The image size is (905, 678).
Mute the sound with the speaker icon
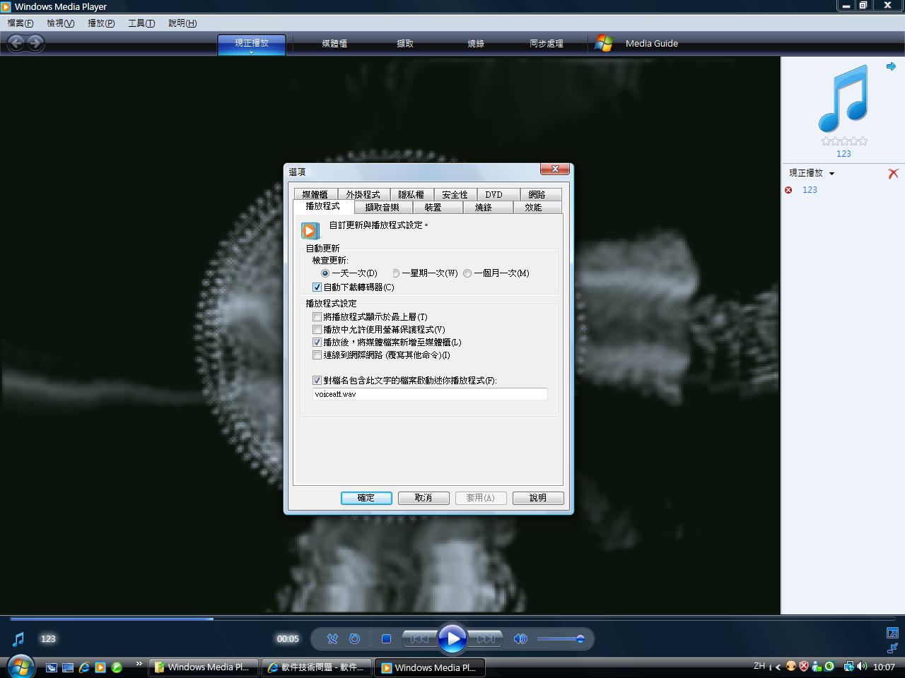click(520, 639)
